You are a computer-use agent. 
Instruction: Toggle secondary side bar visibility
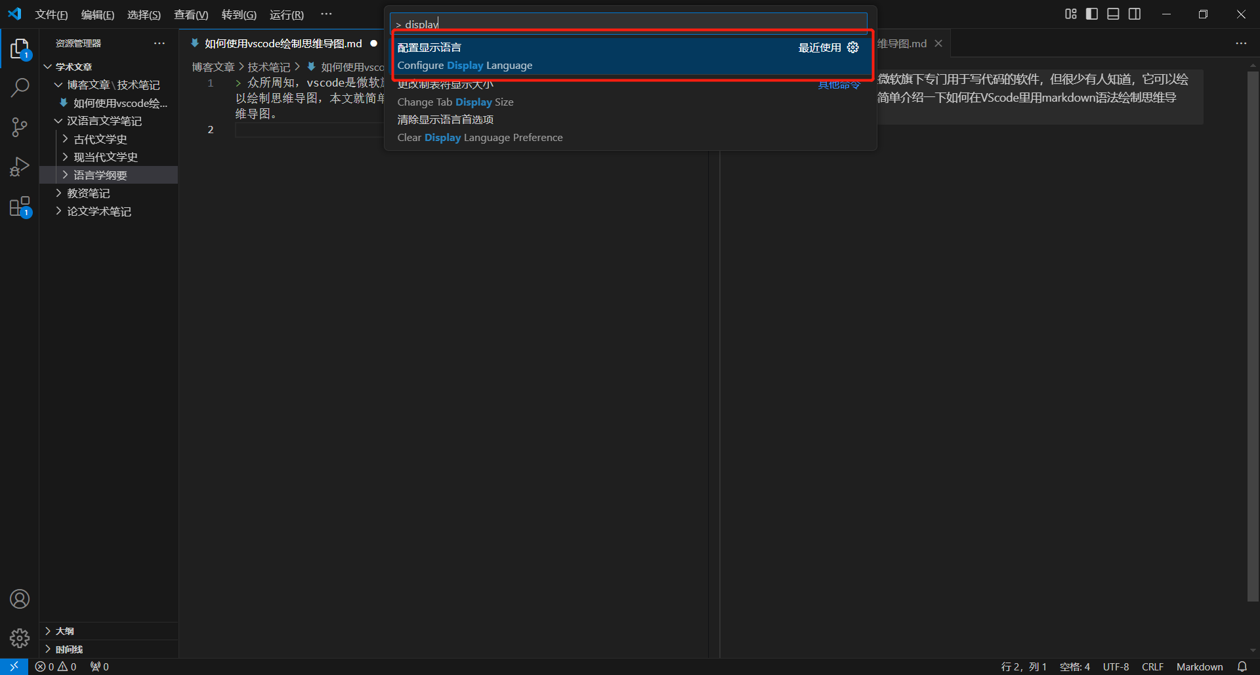(x=1135, y=14)
